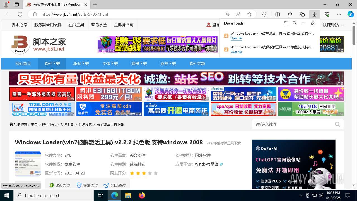
Task: Add page to favorites star icon
Action: (x=249, y=14)
